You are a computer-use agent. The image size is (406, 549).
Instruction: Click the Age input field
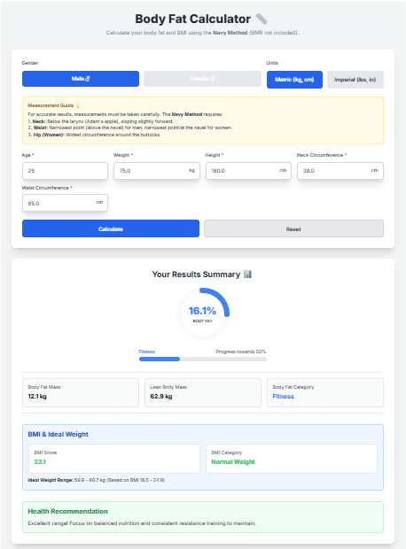(x=65, y=171)
